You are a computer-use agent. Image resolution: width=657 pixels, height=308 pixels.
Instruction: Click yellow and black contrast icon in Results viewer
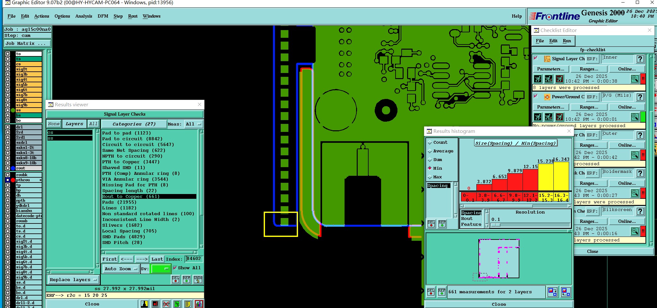[x=144, y=304]
